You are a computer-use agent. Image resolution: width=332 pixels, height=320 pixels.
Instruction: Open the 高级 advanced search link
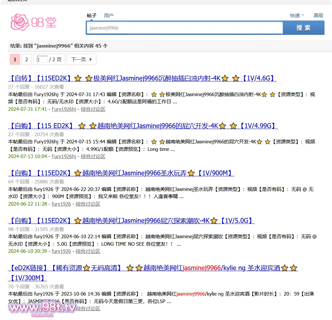[x=318, y=15]
